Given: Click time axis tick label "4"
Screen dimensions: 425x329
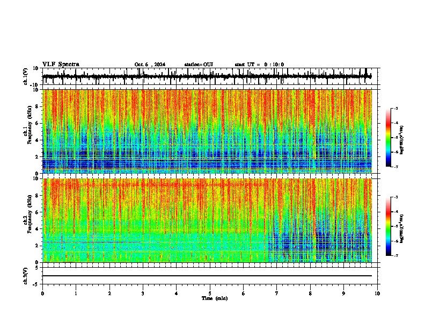Looking at the screenshot, I should pos(177,294).
